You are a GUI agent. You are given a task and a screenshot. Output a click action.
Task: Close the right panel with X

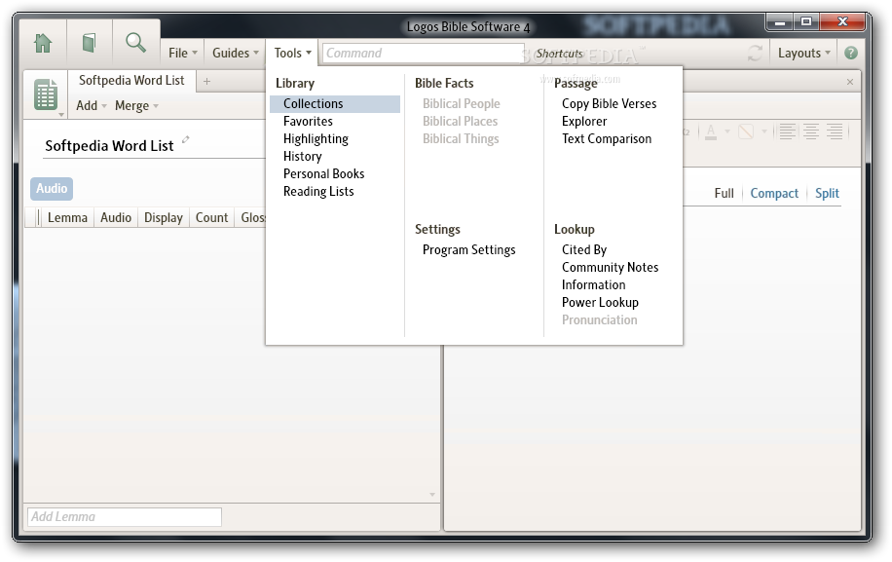[x=850, y=82]
